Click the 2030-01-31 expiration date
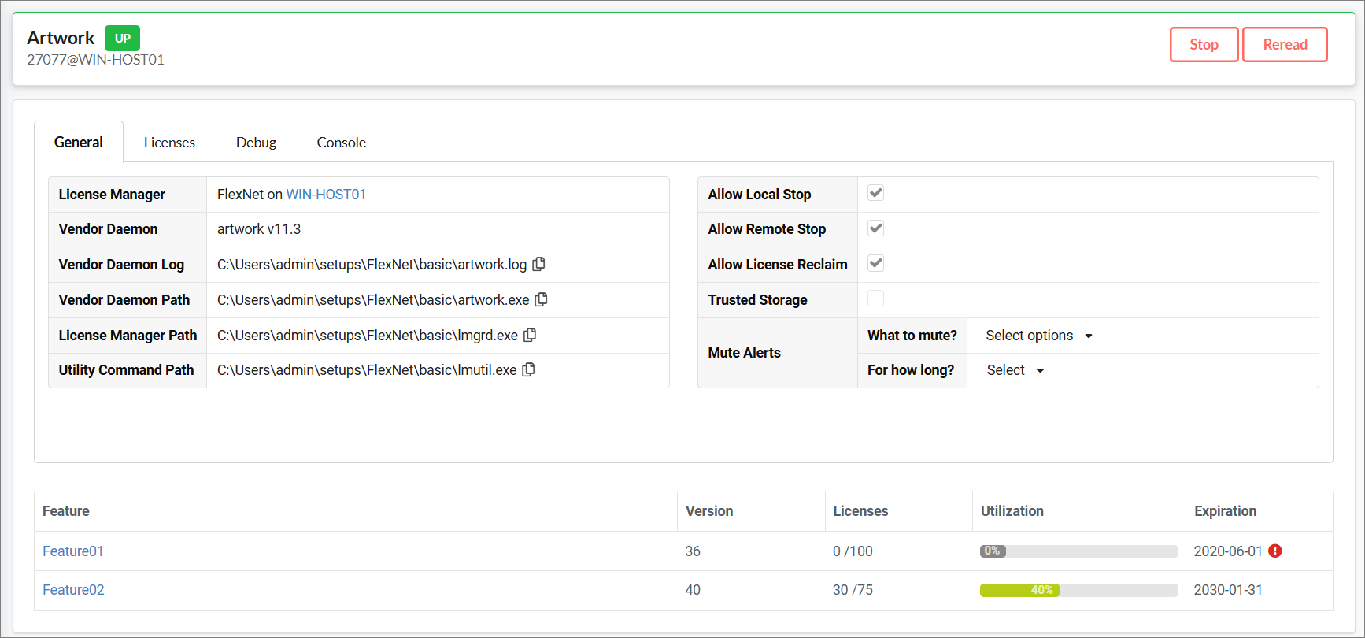Image resolution: width=1365 pixels, height=638 pixels. [x=1228, y=590]
